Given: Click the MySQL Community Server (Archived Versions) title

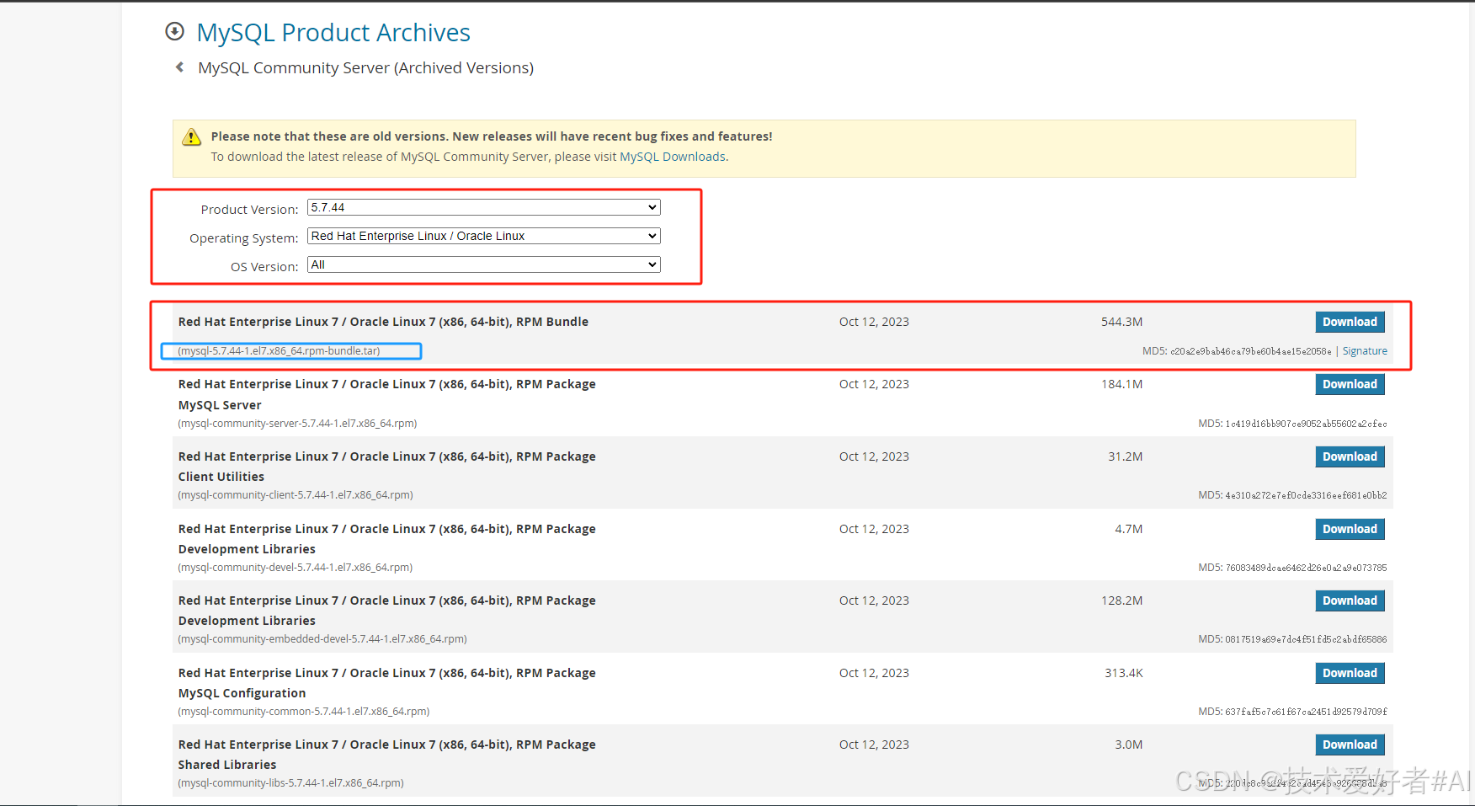Looking at the screenshot, I should click(365, 68).
